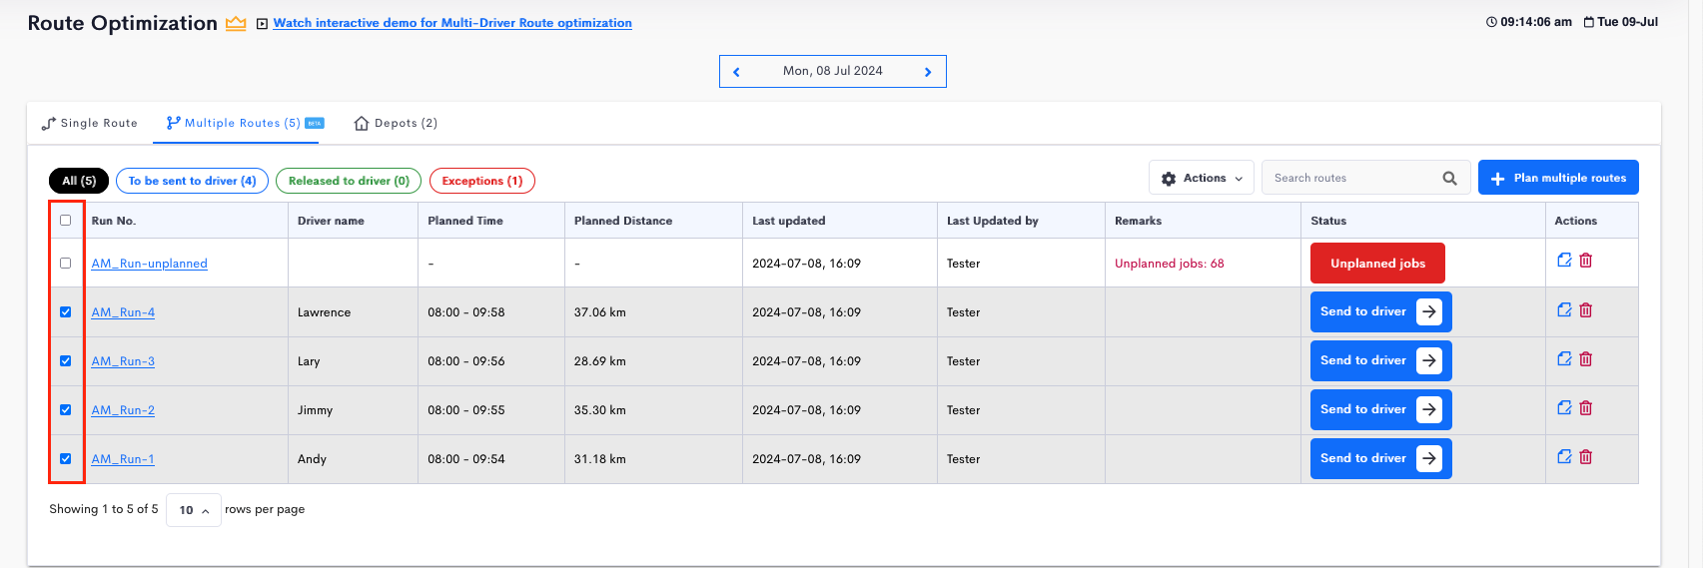Open the AM_Run-1 route link
This screenshot has width=1703, height=568.
123,459
